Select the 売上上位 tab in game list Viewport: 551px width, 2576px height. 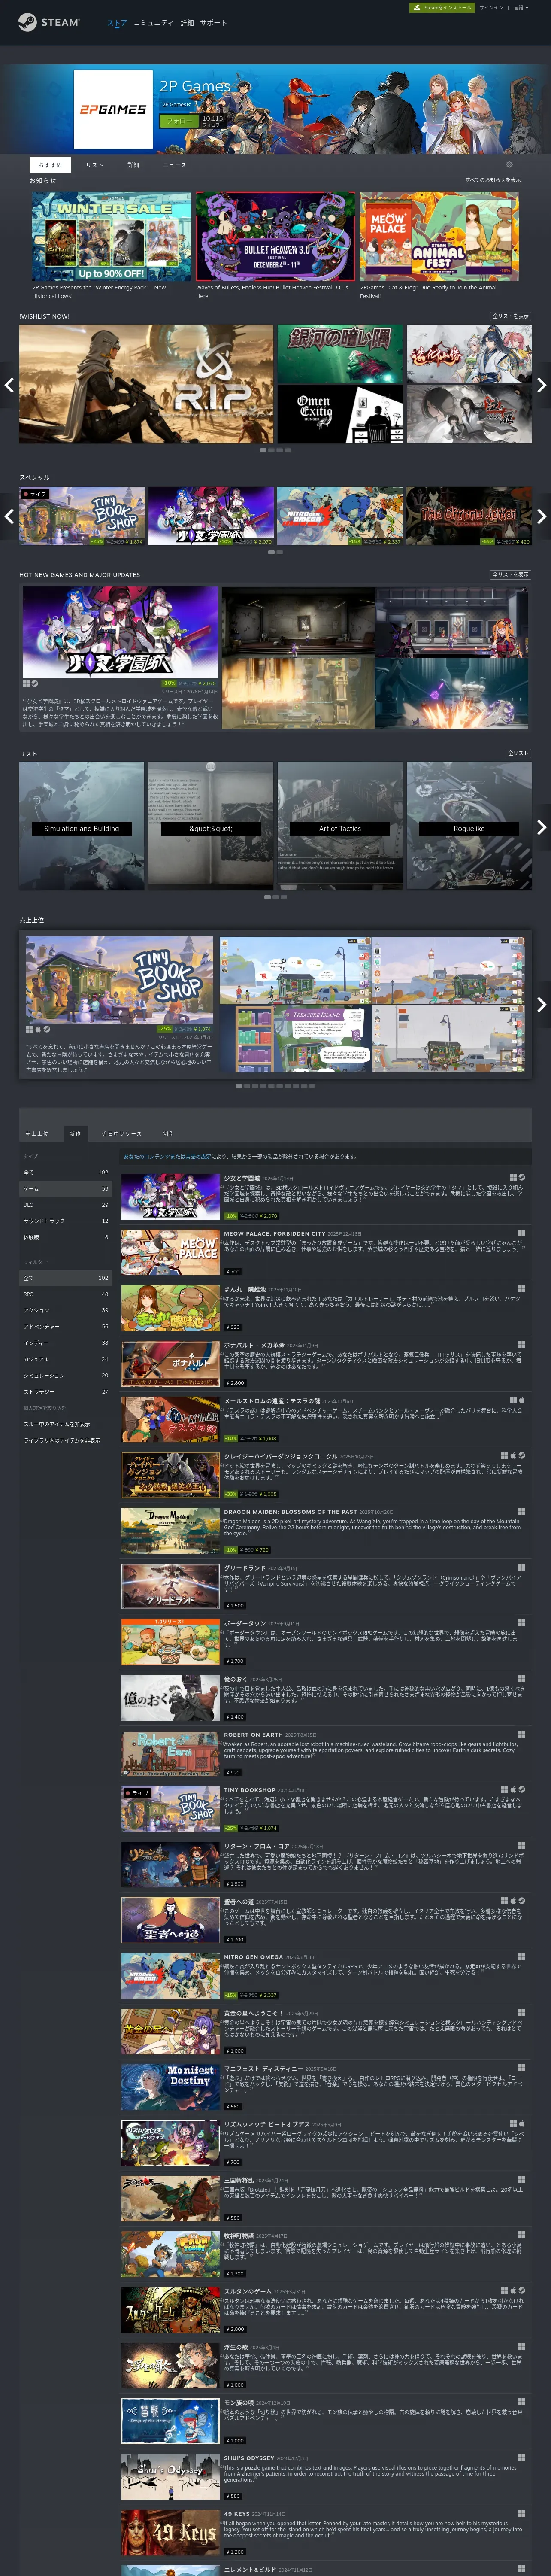37,1133
